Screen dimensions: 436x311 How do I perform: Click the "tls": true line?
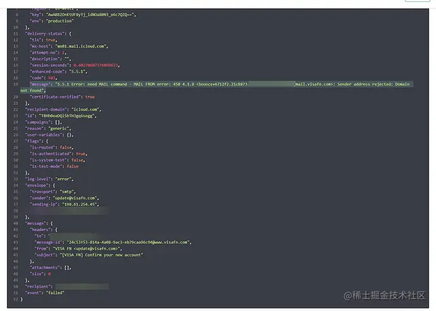(44, 40)
